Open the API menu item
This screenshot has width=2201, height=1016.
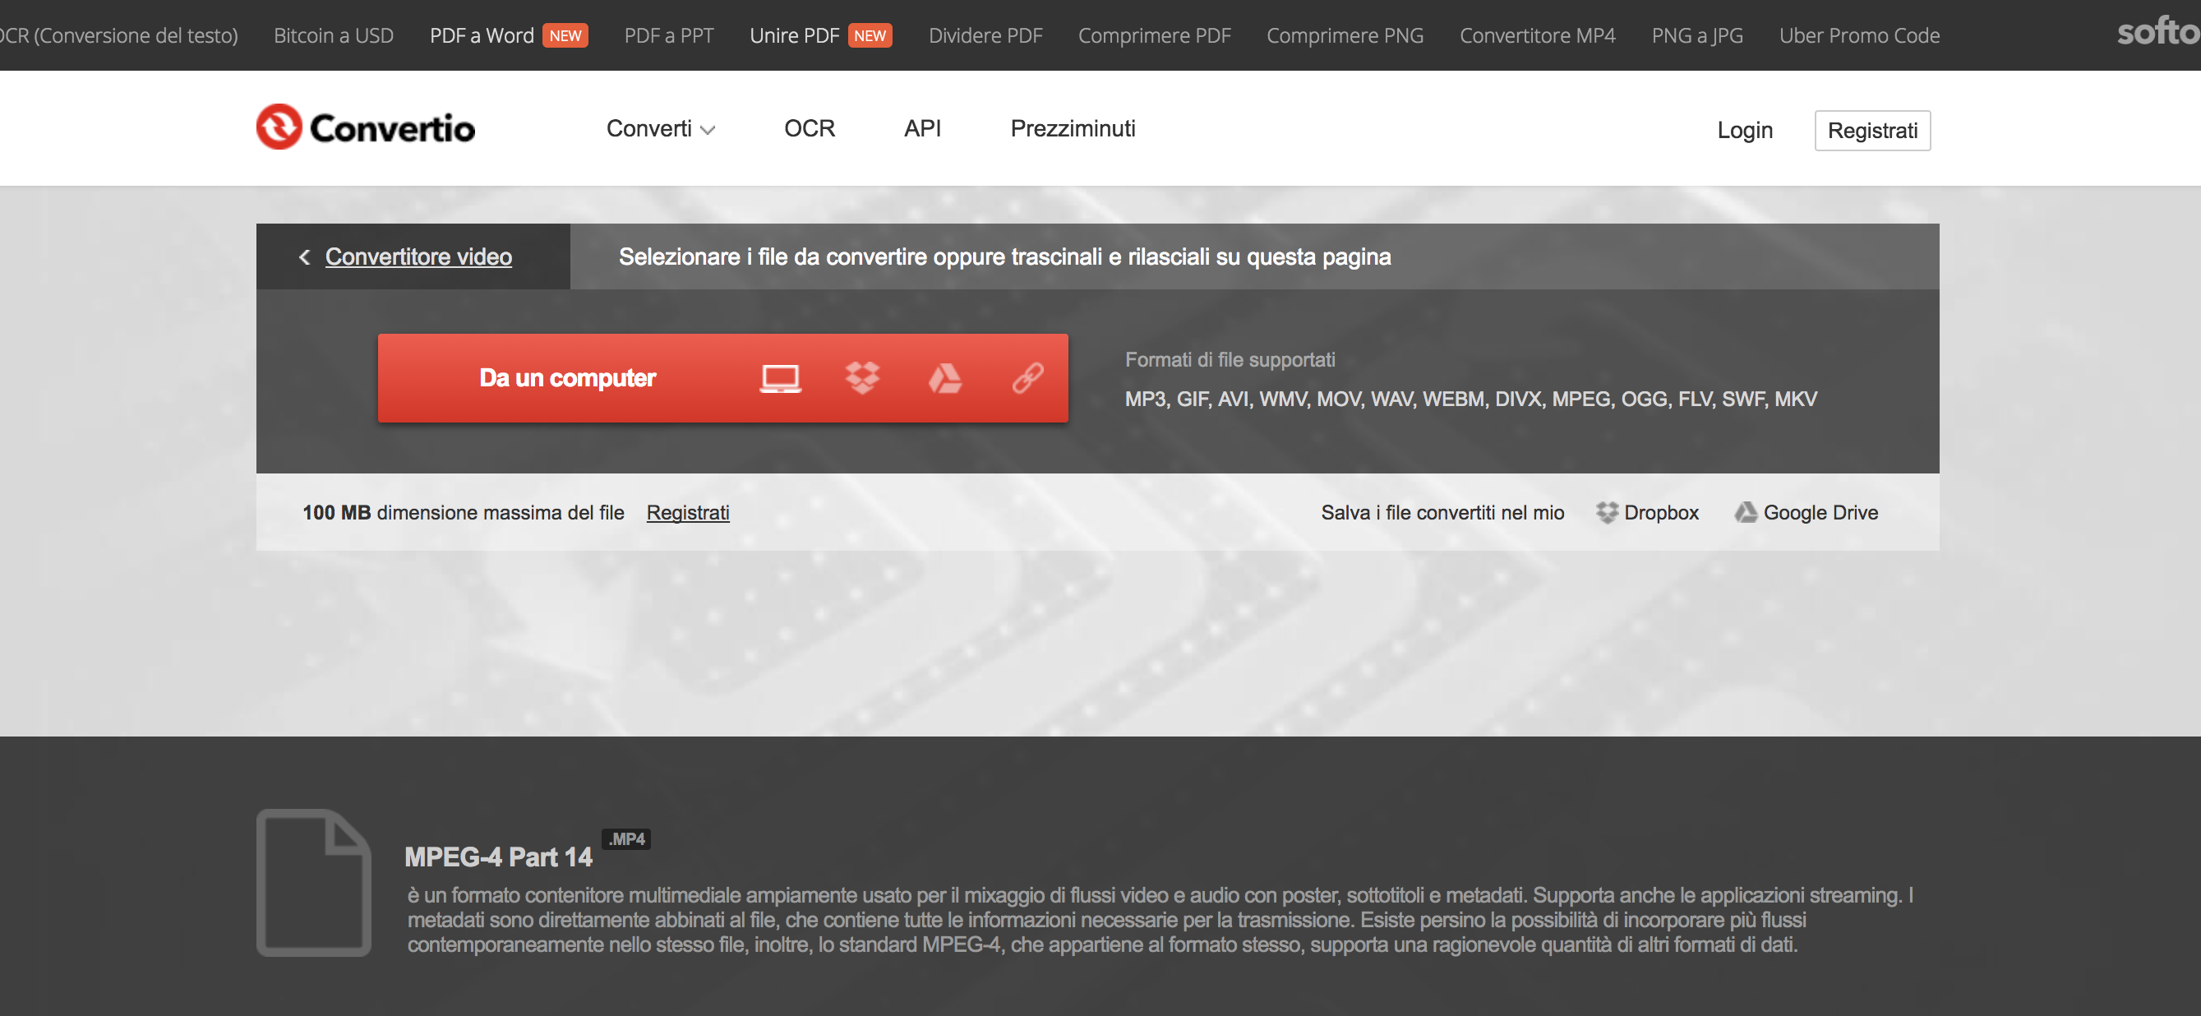pyautogui.click(x=923, y=128)
